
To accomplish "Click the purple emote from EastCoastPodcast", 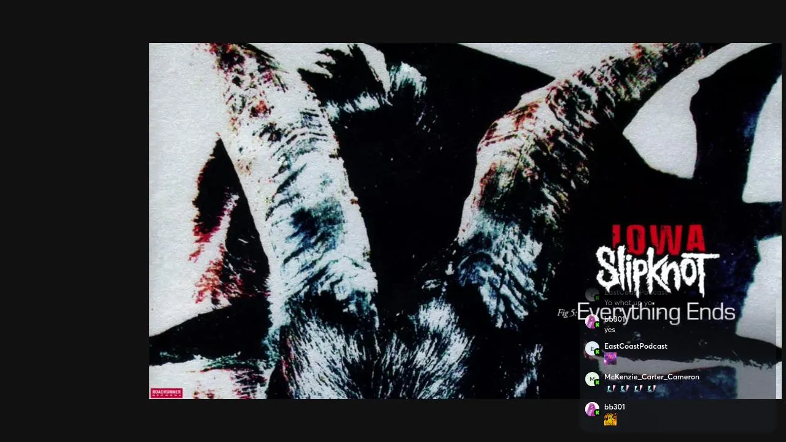I will coord(610,359).
